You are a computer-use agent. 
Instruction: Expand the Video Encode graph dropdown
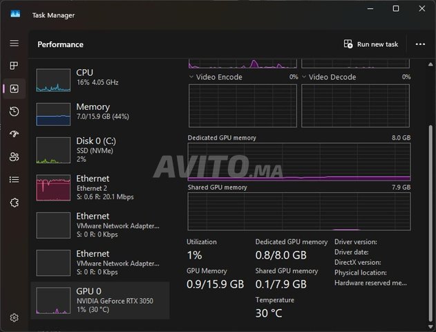click(191, 77)
